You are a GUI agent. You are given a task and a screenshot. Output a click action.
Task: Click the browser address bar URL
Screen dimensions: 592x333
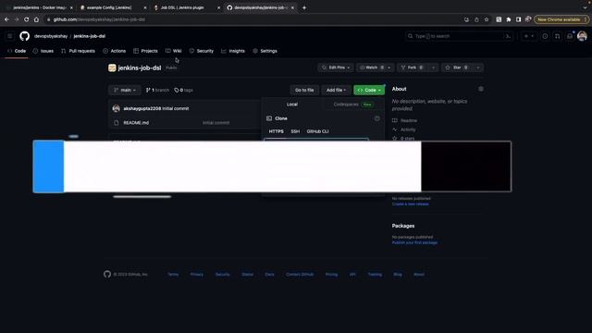coord(99,19)
